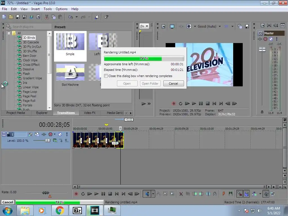The width and height of the screenshot is (288, 216).
Task: Toggle Solo on video track 1
Action: coord(67,134)
